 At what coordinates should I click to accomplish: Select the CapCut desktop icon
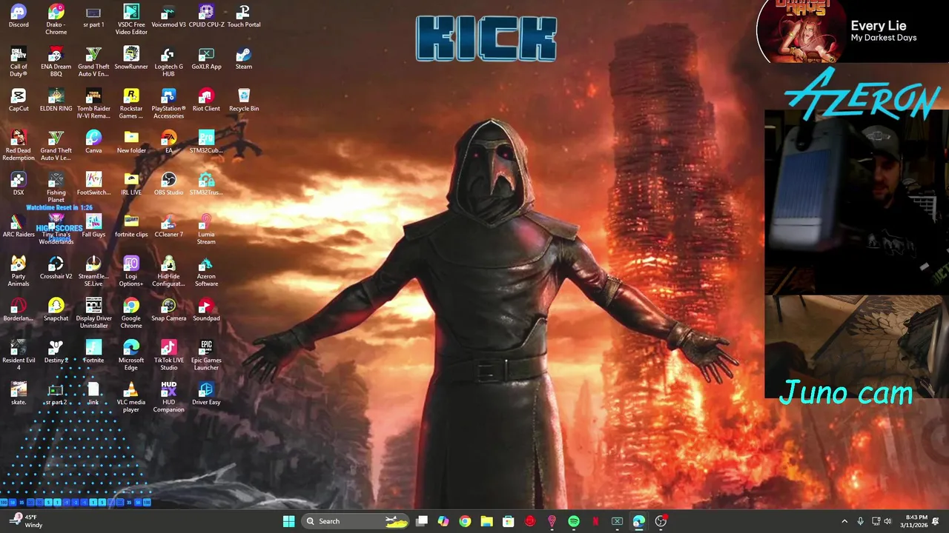click(19, 101)
